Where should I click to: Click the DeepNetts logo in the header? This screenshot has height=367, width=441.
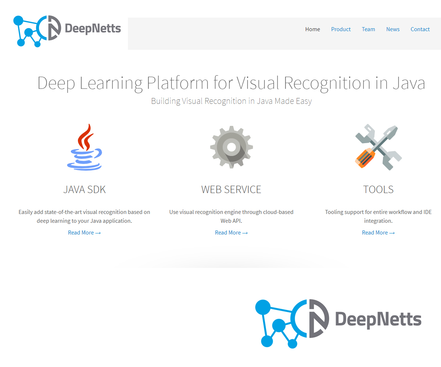(x=67, y=31)
